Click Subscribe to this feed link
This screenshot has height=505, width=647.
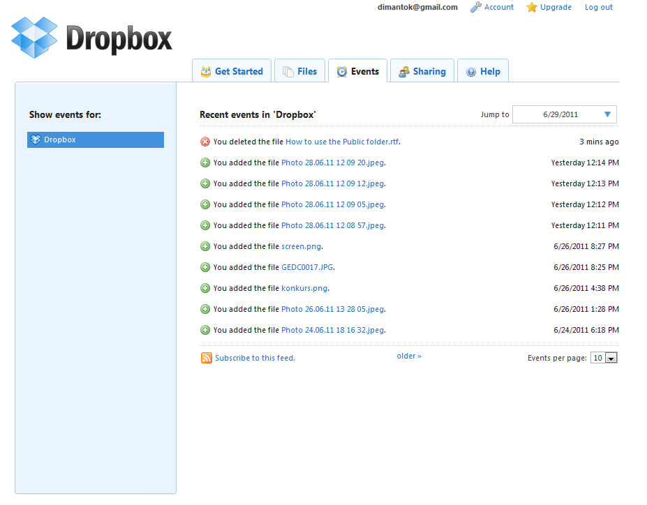tap(255, 358)
